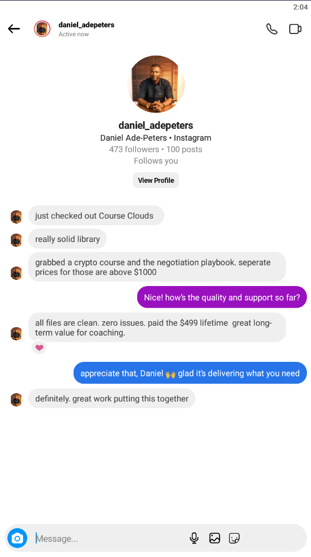Viewport: 311px width, 557px height.
Task: Click the large profile picture of Daniel
Action: tap(156, 84)
